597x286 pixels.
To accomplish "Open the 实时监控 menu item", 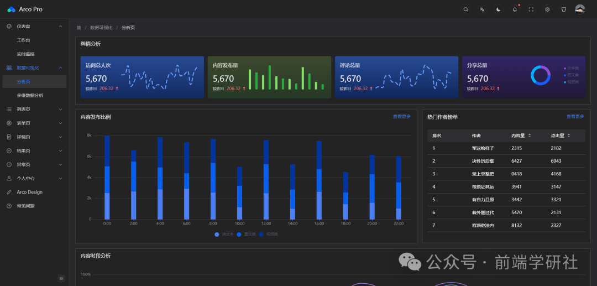I will pos(34,54).
